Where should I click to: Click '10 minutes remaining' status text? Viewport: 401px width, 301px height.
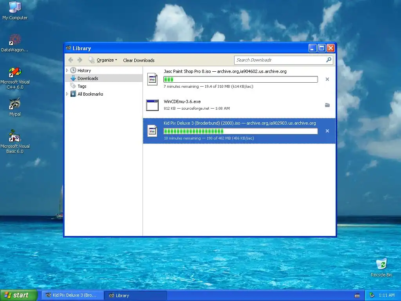tap(182, 138)
